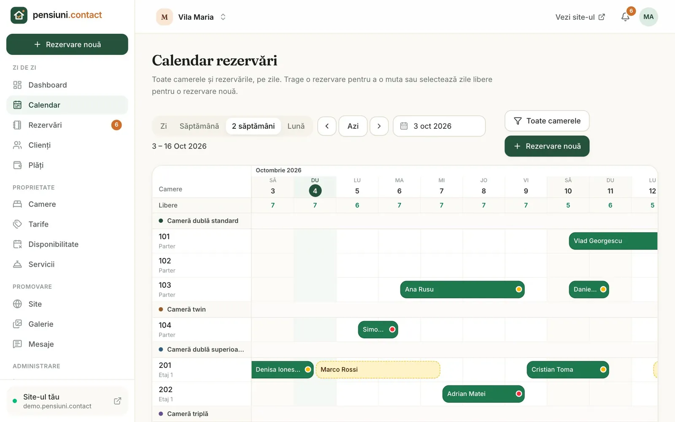Select today's date 4 in header
675x422 pixels.
point(315,191)
